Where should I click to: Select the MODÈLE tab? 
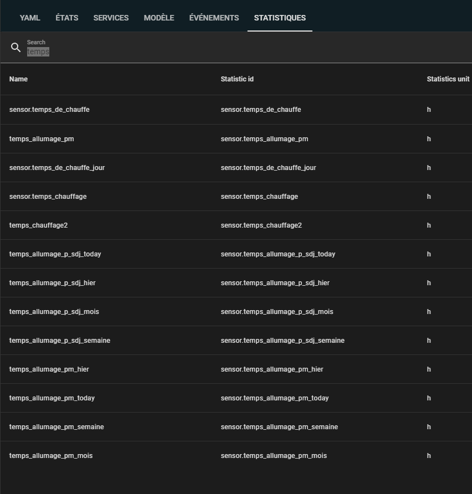[159, 18]
